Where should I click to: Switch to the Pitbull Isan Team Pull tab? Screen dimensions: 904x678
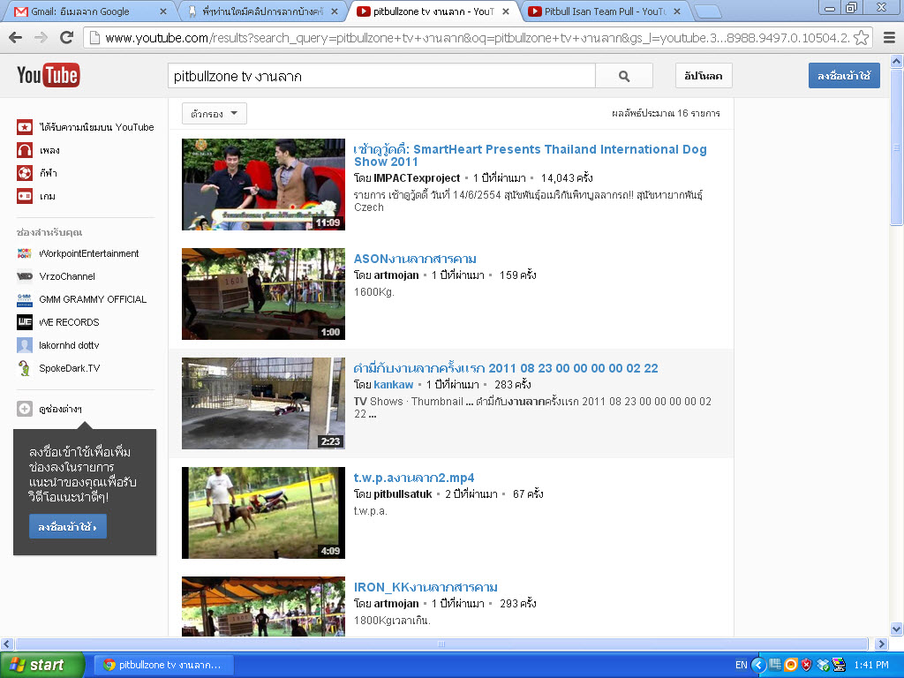(x=604, y=11)
